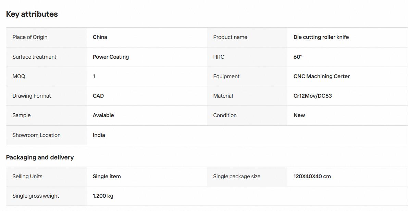Click the Condition New value
408x211 pixels.
pos(299,115)
